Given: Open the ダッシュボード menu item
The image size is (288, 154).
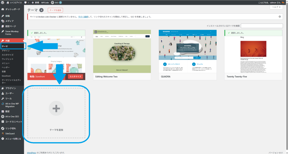Looking at the screenshot, I should [12, 9].
